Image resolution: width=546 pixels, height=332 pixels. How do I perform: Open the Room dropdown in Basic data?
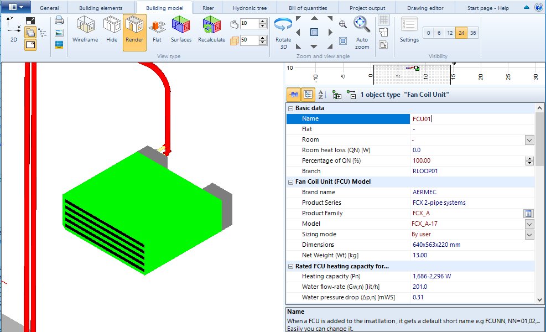point(529,139)
